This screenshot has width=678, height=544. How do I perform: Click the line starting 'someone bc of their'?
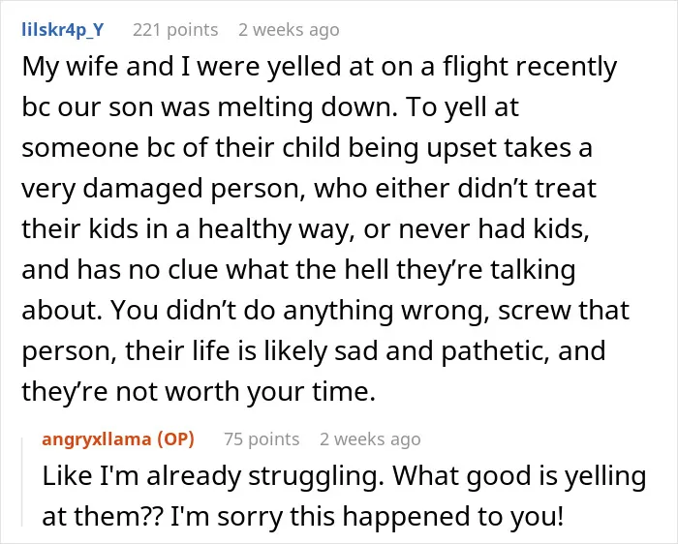(x=307, y=149)
